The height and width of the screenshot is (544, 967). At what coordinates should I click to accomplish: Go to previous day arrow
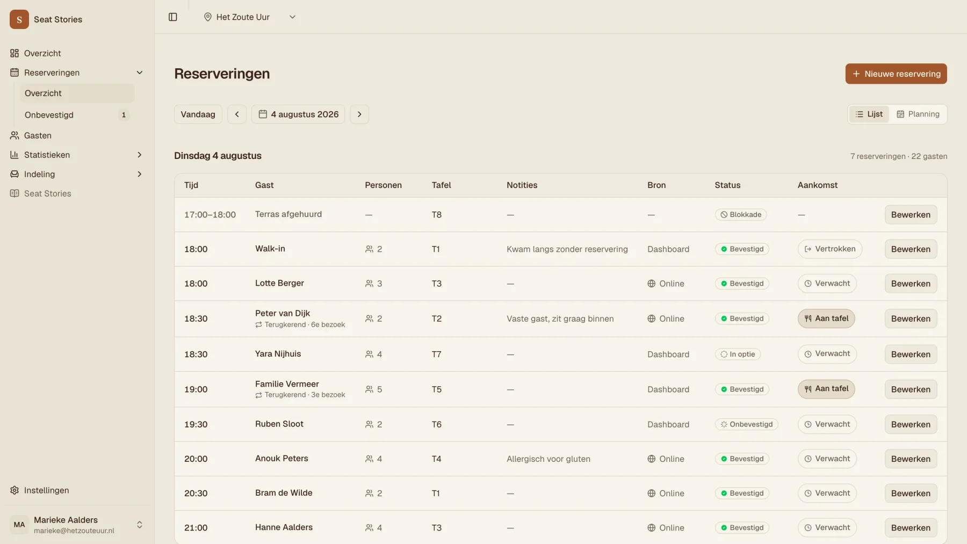237,114
